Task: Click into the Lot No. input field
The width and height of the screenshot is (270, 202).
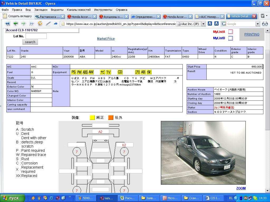Action: [36, 36]
